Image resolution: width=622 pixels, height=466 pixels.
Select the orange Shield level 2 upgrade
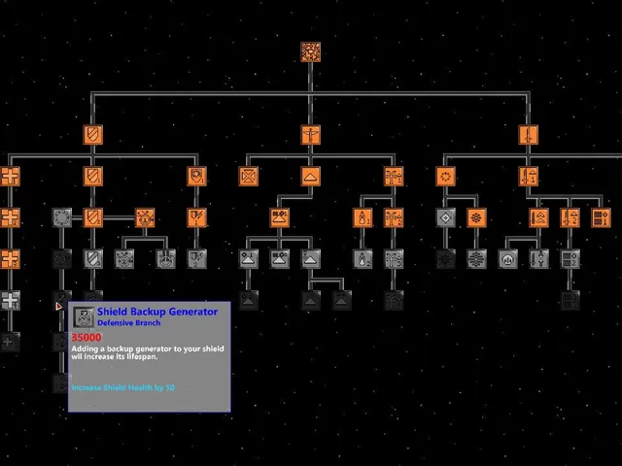click(93, 217)
